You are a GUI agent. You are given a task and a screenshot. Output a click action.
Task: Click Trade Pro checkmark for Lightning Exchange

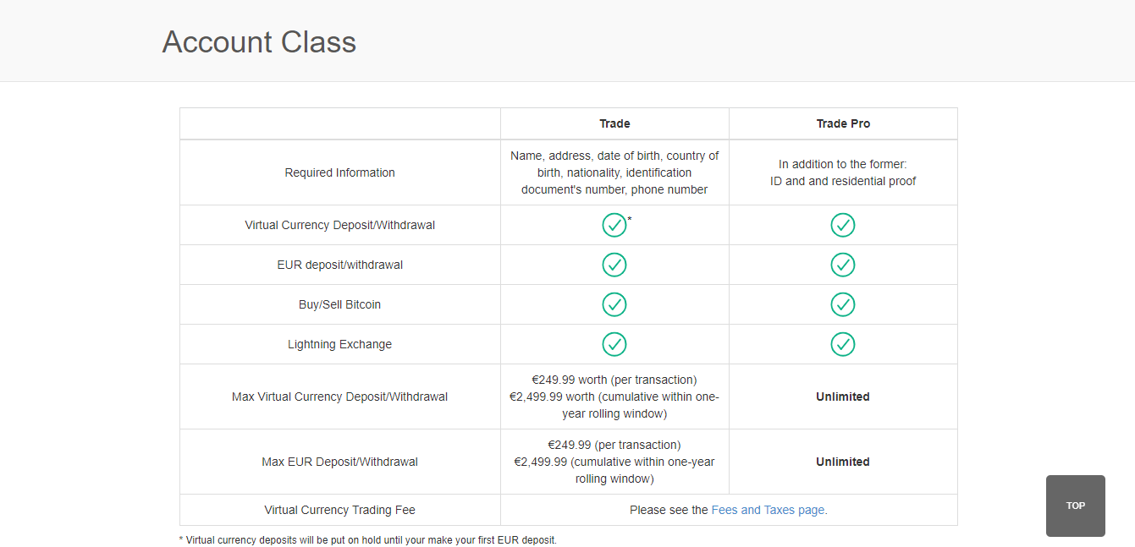842,344
